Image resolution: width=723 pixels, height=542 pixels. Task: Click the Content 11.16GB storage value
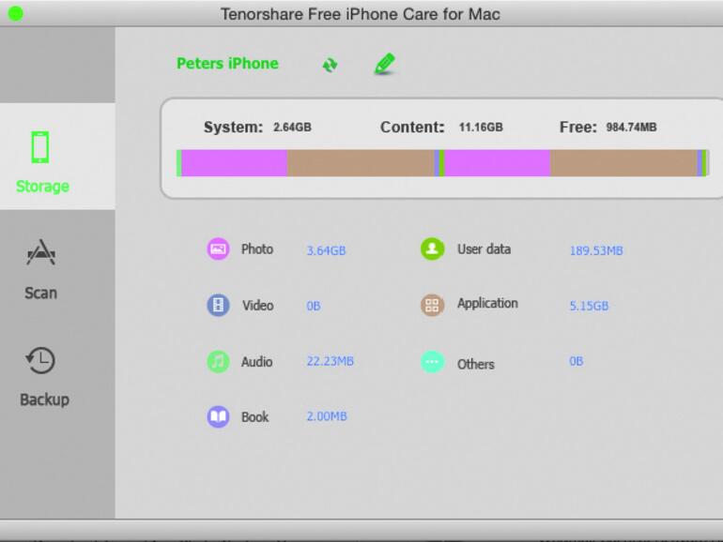click(x=481, y=128)
